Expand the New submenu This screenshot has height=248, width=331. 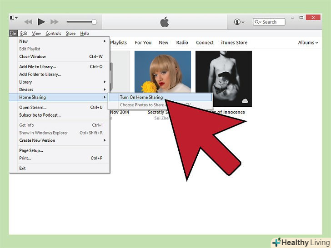point(59,41)
